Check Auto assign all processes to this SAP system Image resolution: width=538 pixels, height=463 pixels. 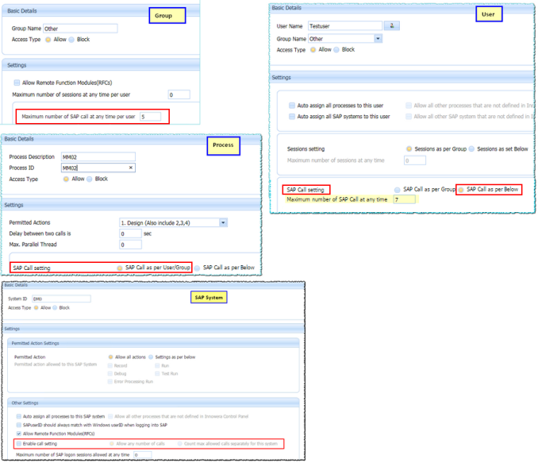[19, 416]
